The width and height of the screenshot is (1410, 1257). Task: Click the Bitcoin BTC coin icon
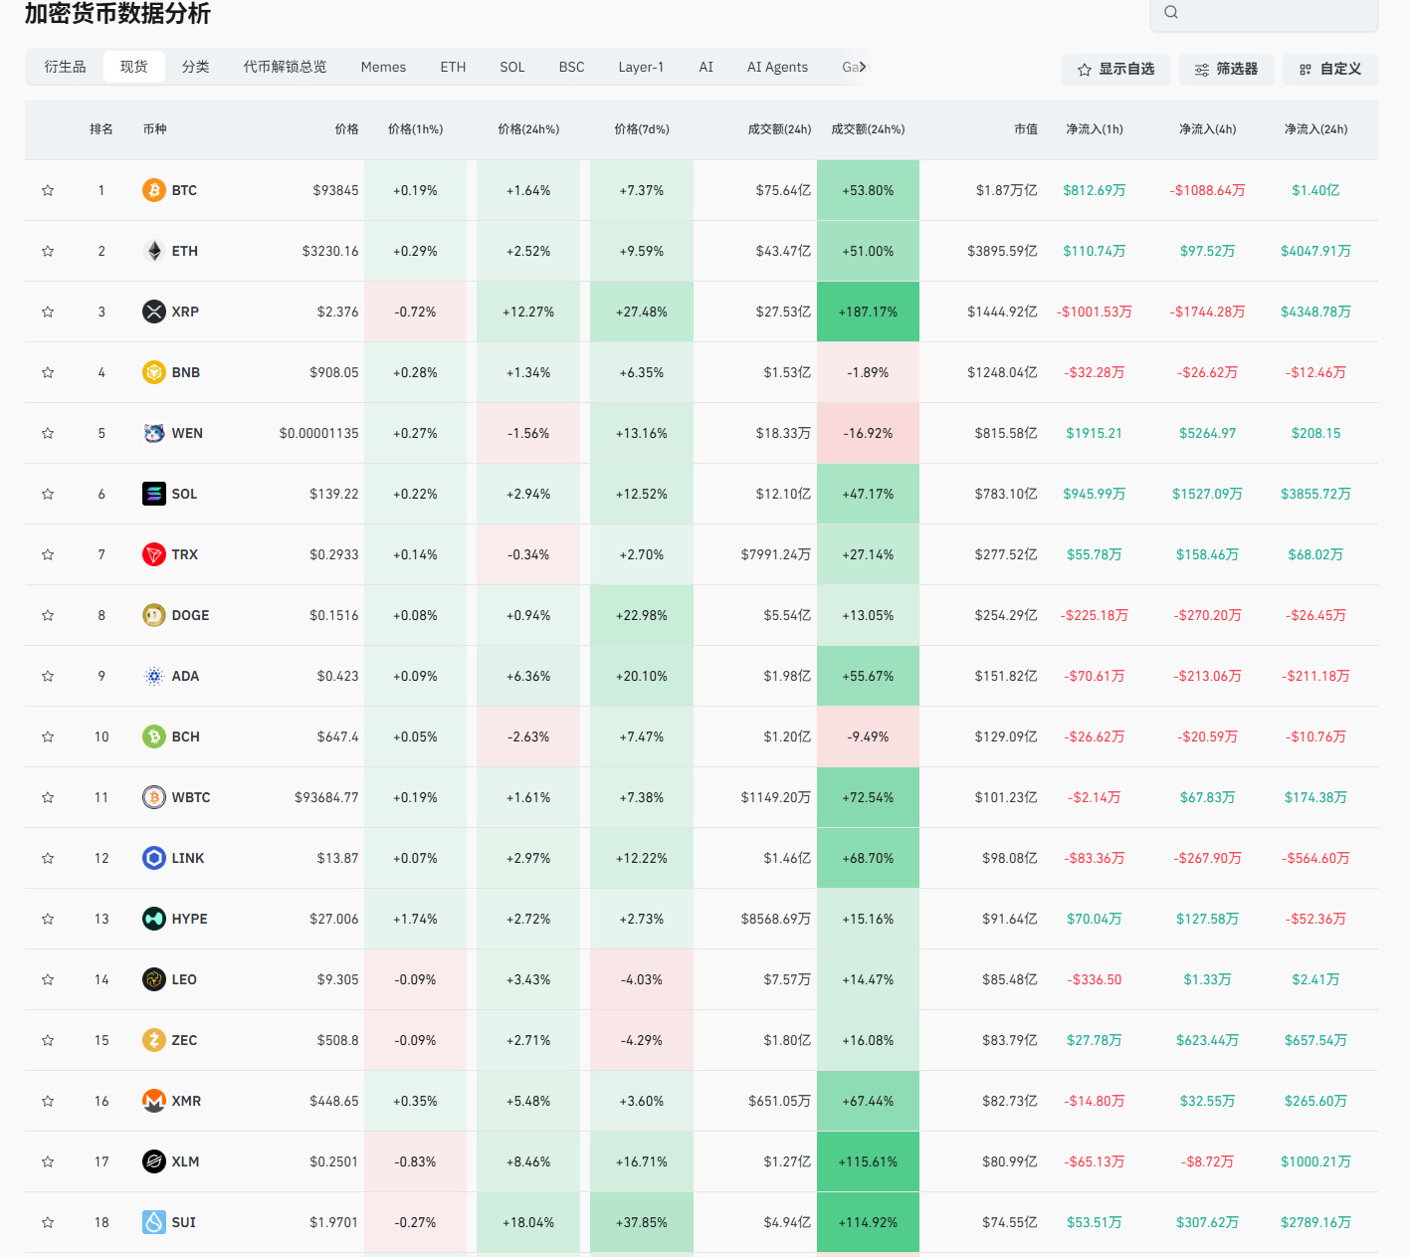coord(153,190)
